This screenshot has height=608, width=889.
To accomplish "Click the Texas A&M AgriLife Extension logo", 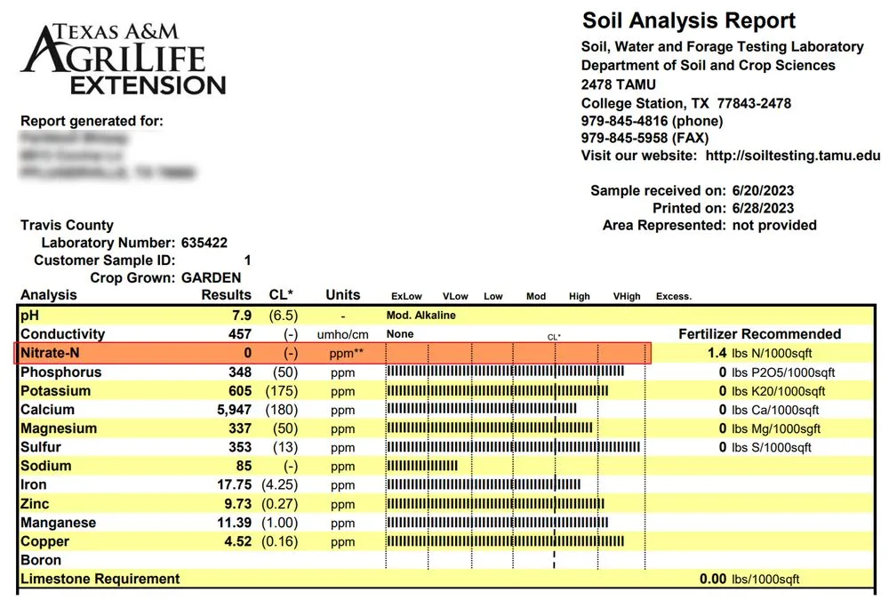I will pyautogui.click(x=124, y=60).
